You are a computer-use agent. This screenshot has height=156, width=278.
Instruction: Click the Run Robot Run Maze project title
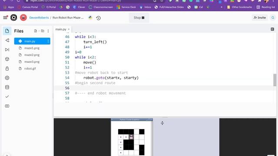pyautogui.click(x=68, y=18)
